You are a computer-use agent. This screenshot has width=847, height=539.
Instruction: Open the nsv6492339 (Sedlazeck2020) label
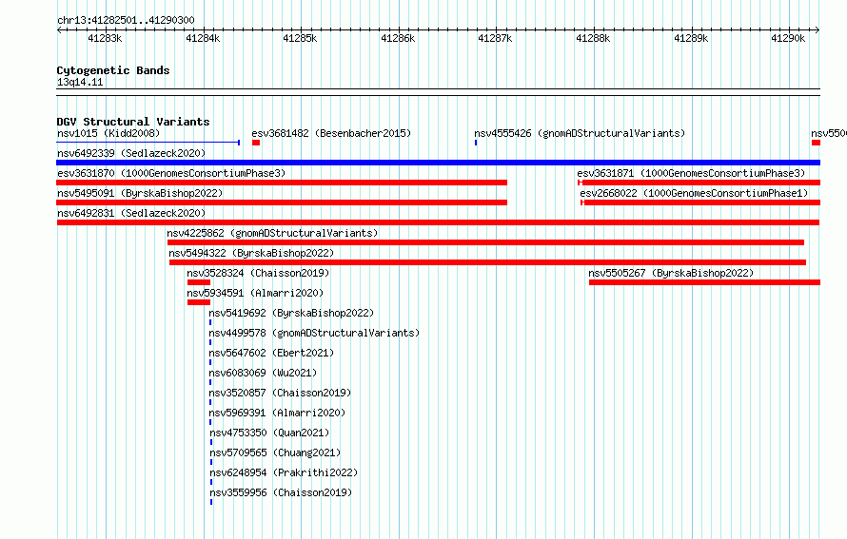(x=131, y=153)
